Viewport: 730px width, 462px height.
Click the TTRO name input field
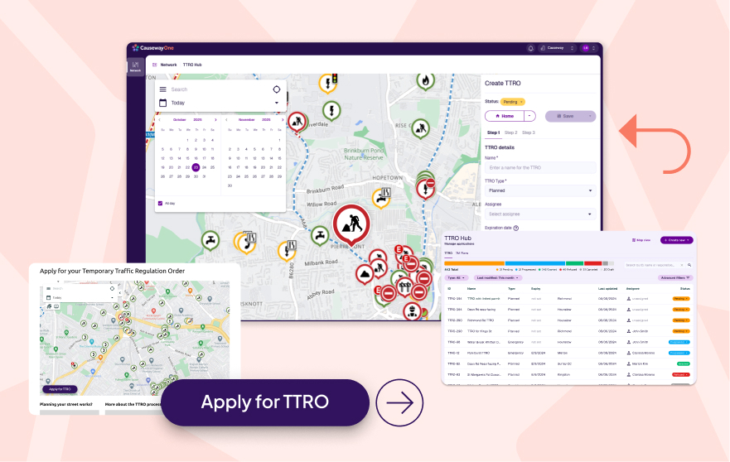tap(539, 167)
